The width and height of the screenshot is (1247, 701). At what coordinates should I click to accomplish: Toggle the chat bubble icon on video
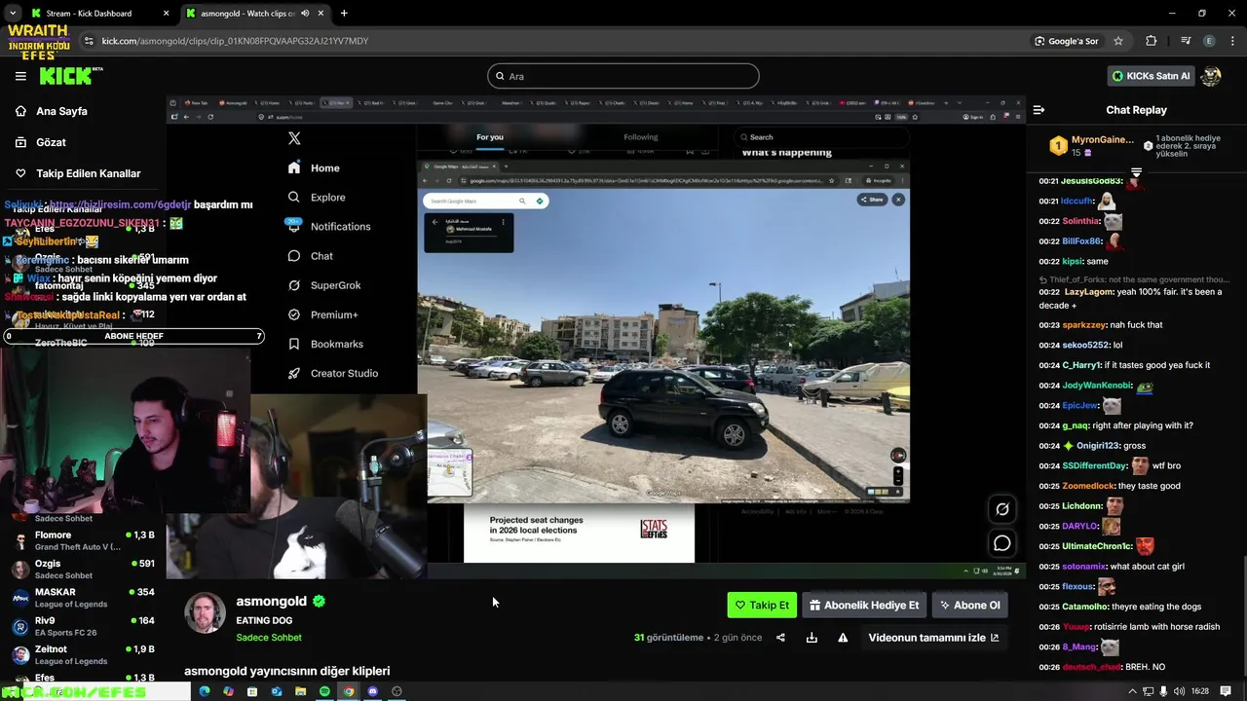click(1002, 543)
